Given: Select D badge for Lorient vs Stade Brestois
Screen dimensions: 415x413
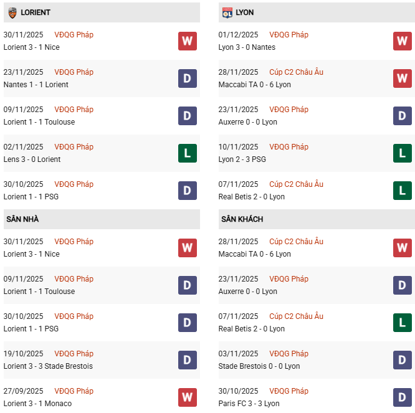Looking at the screenshot, I should click(187, 360).
